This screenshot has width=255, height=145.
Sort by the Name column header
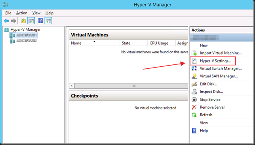tap(95, 43)
